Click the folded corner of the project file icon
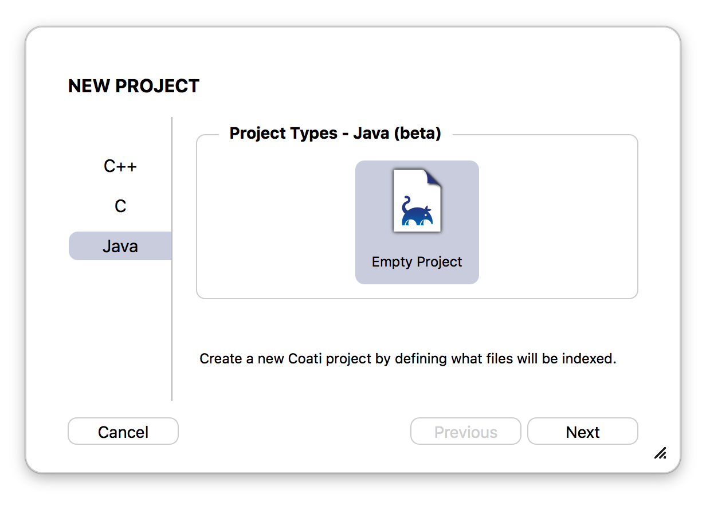Image resolution: width=706 pixels, height=509 pixels. (434, 177)
